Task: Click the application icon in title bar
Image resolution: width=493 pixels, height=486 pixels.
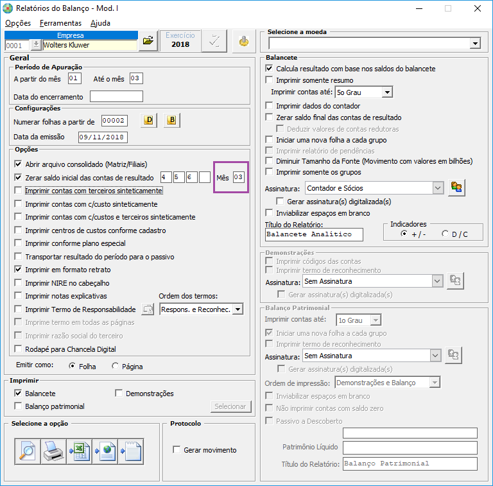Action: coord(8,8)
